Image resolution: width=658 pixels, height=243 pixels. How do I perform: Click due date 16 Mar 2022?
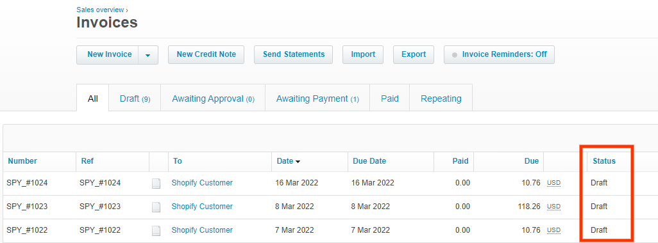click(x=373, y=183)
